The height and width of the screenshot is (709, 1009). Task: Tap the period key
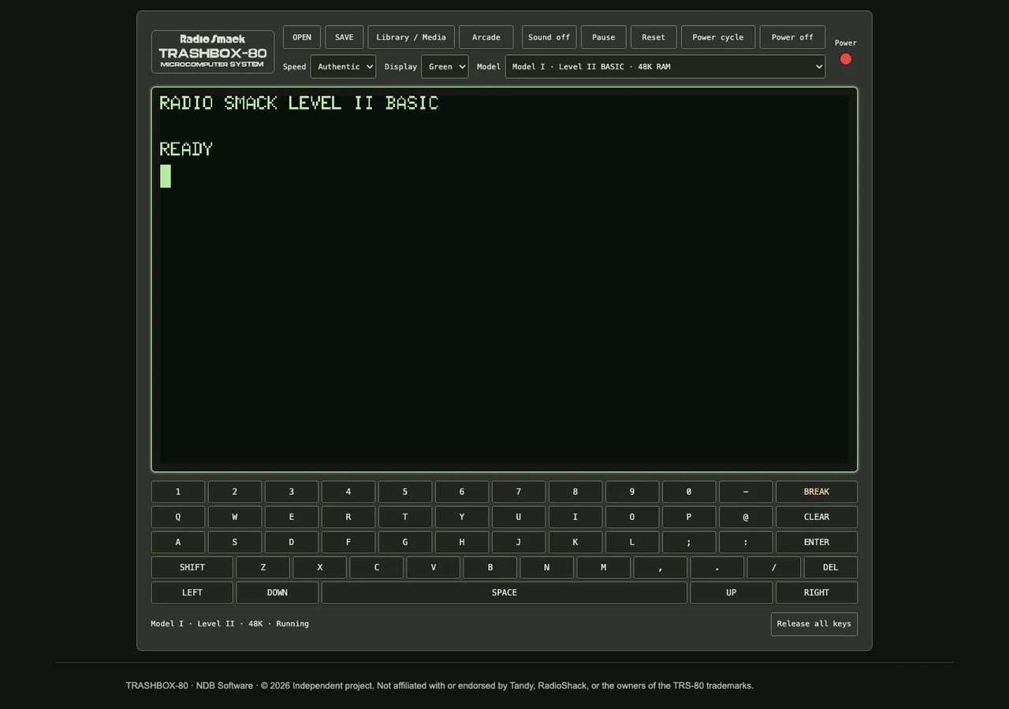(717, 567)
